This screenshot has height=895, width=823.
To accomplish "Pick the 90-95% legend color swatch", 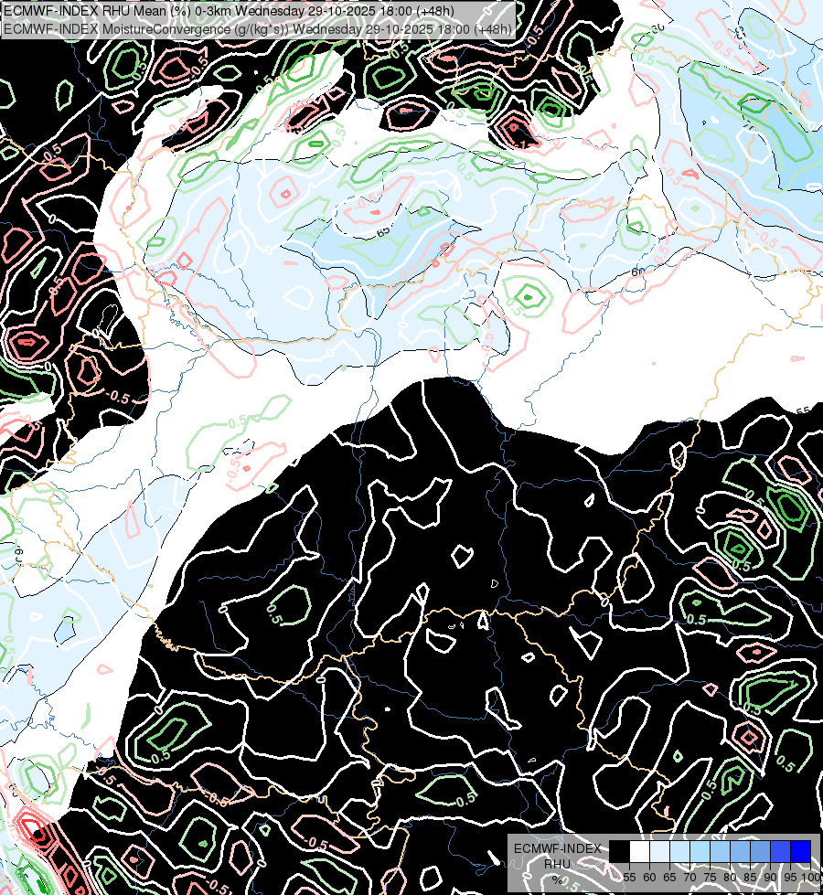I will [x=781, y=851].
